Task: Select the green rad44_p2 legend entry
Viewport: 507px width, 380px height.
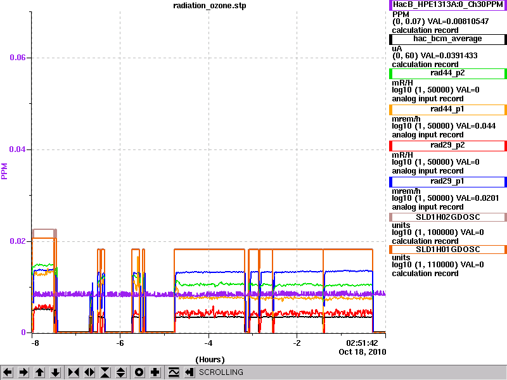Action: pos(448,73)
